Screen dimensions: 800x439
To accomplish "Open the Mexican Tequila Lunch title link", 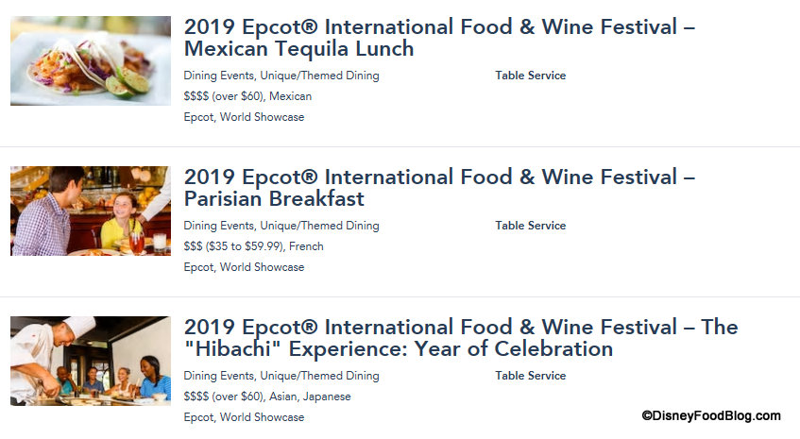I will coord(439,38).
